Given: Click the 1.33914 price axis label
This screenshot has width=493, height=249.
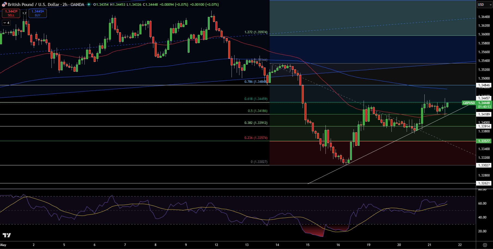Looking at the screenshot, I should click(x=484, y=126).
